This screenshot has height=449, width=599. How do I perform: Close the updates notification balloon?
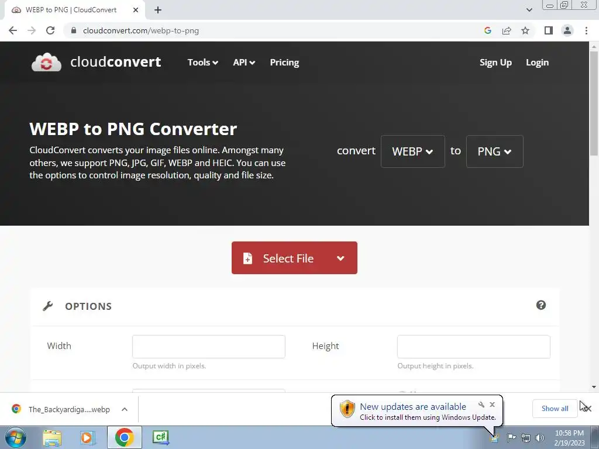click(493, 405)
